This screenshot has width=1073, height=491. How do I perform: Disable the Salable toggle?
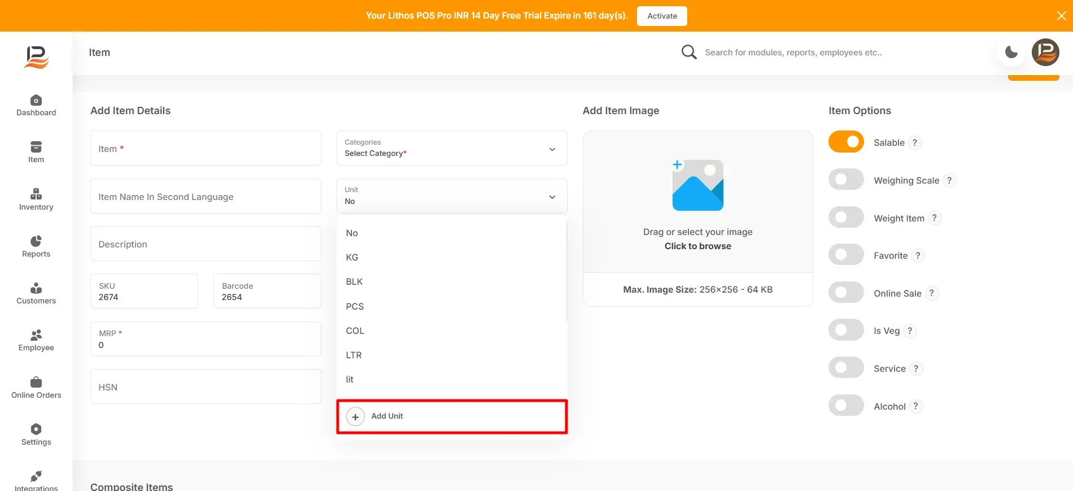pyautogui.click(x=846, y=142)
